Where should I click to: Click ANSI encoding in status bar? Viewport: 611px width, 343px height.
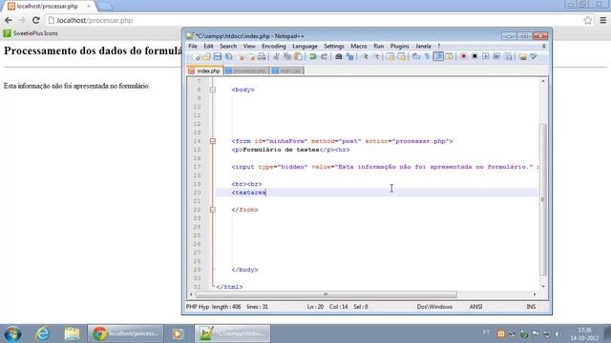[x=475, y=307]
